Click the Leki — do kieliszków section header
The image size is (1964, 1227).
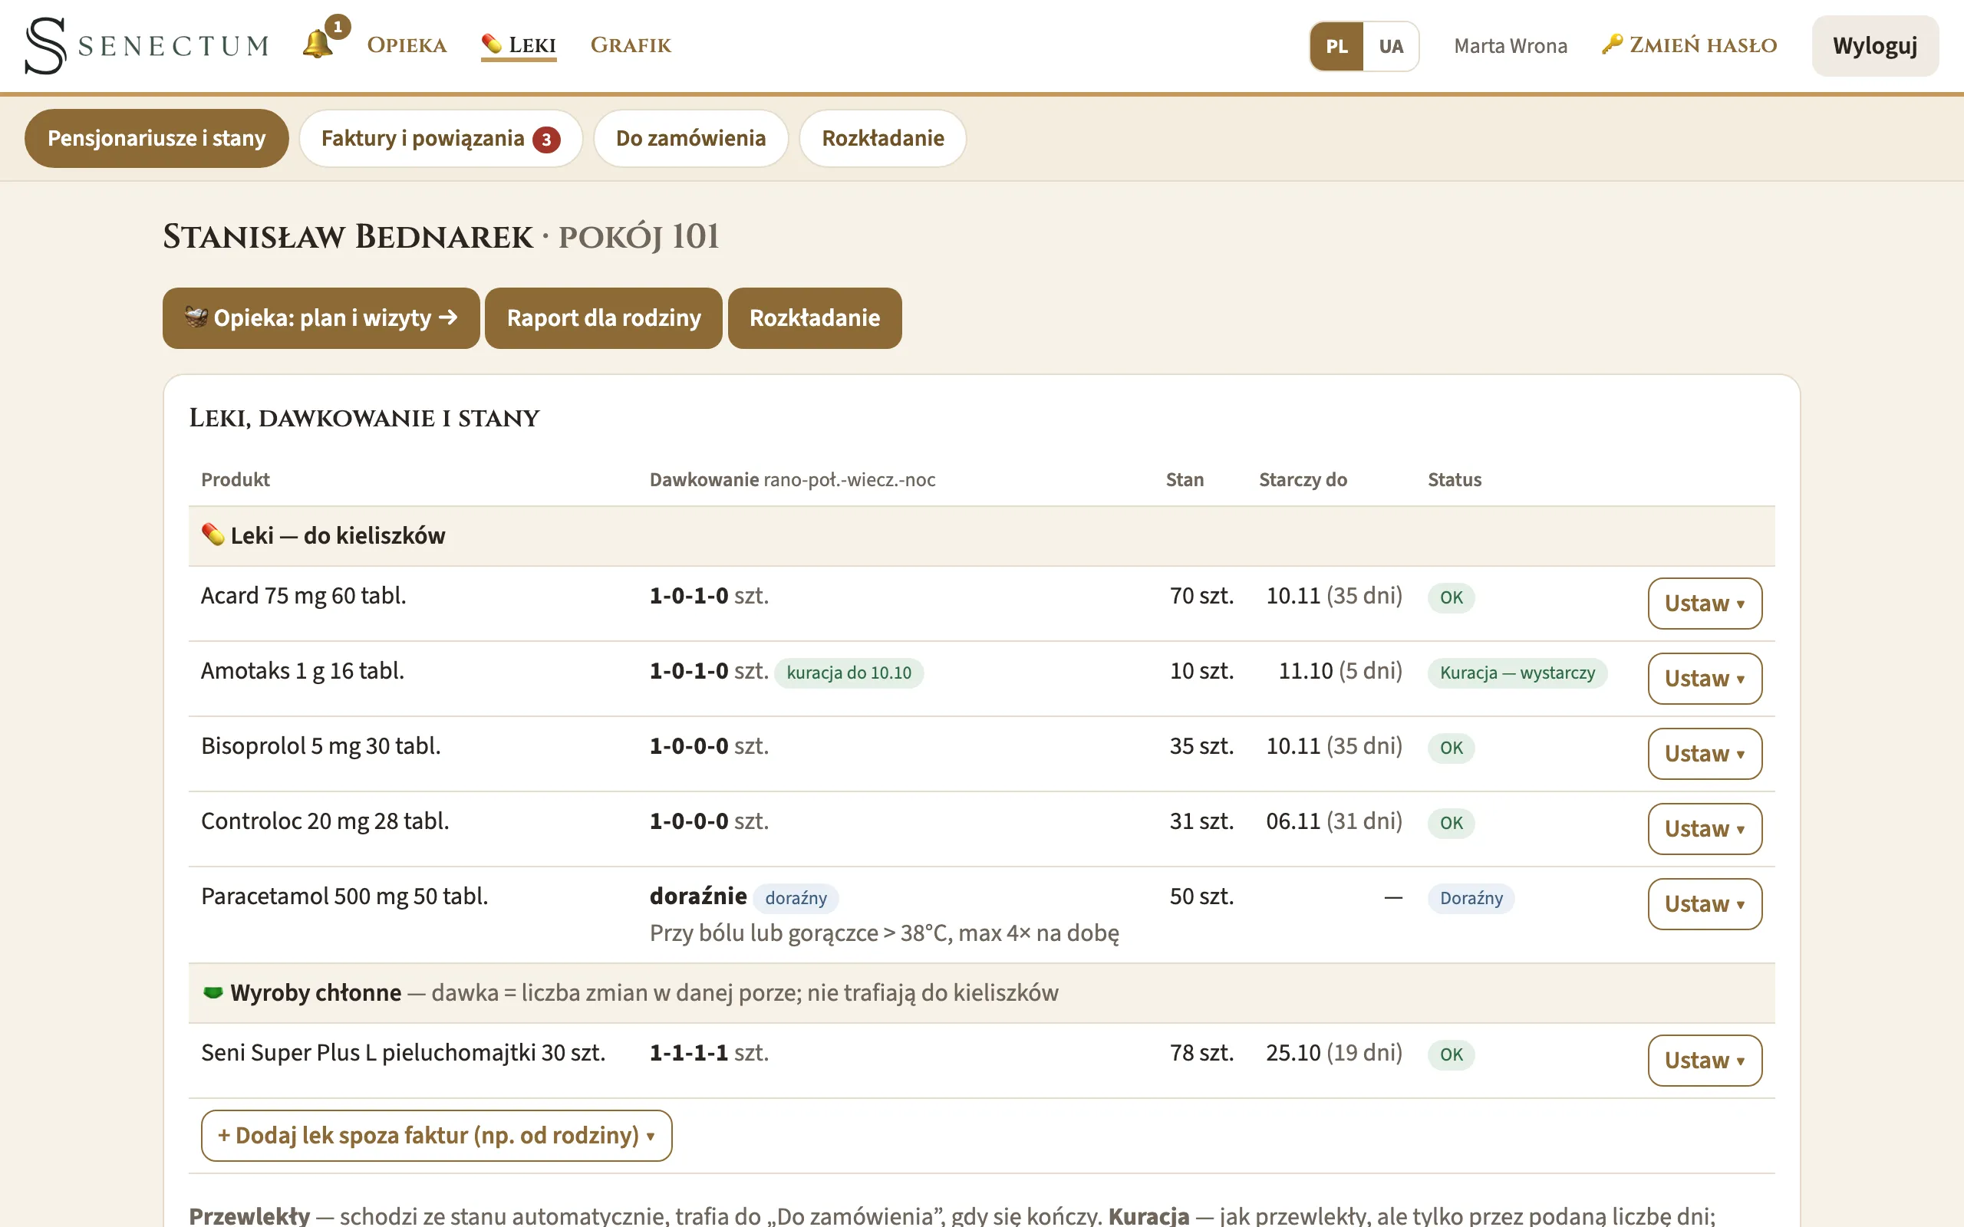click(981, 535)
